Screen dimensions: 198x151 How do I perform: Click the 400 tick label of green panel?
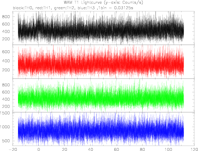6,99
